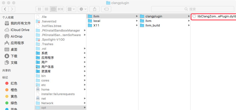The height and width of the screenshot is (110, 236).
Task: Expand the Network folder arrow
Action: (x=85, y=103)
